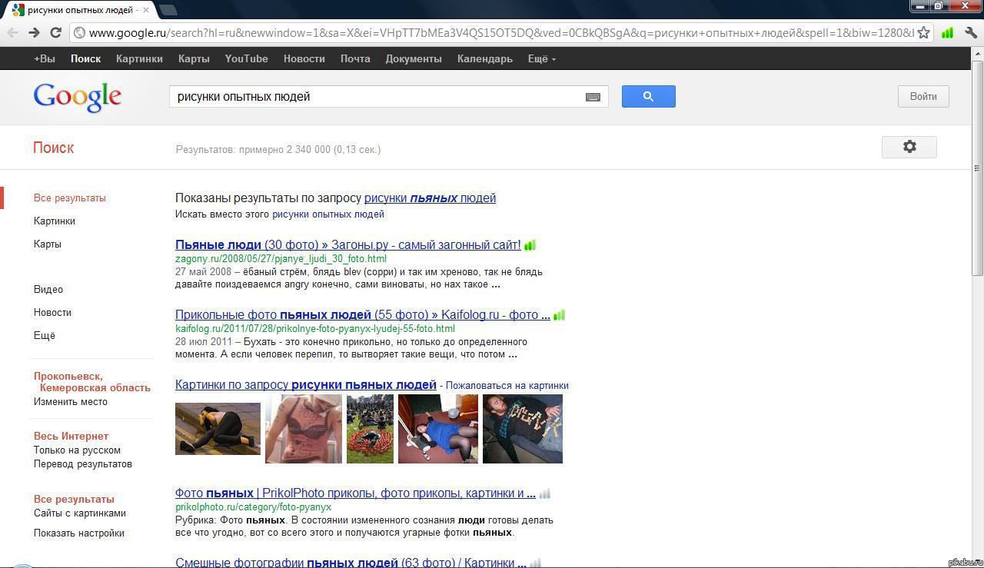Open fifth thumbnail of man lying on couch
Image resolution: width=984 pixels, height=568 pixels.
(523, 429)
